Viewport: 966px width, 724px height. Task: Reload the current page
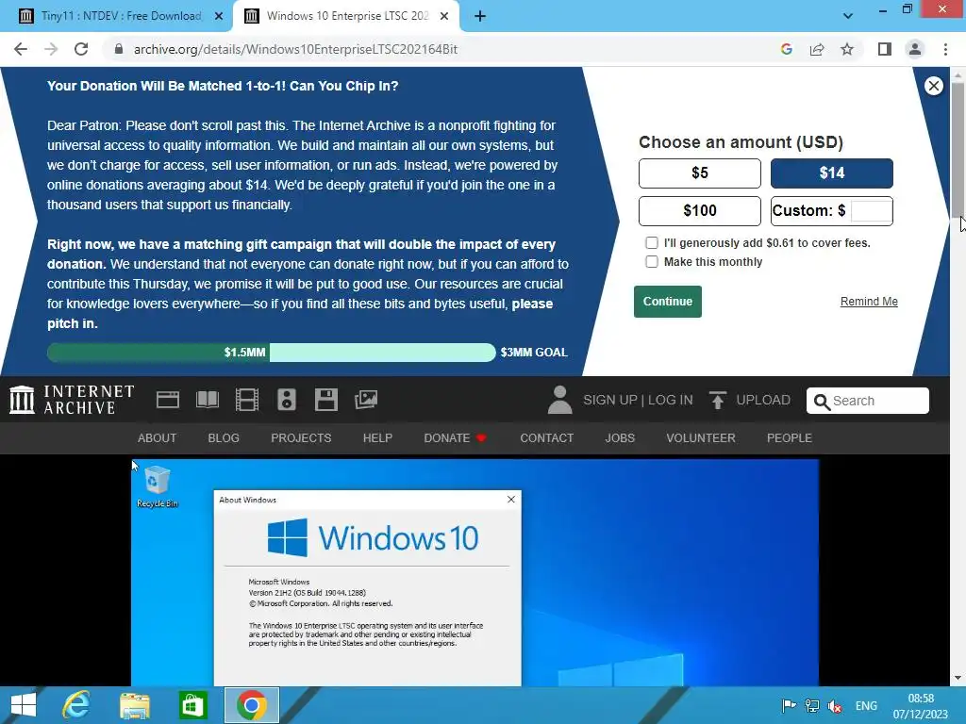tap(81, 49)
